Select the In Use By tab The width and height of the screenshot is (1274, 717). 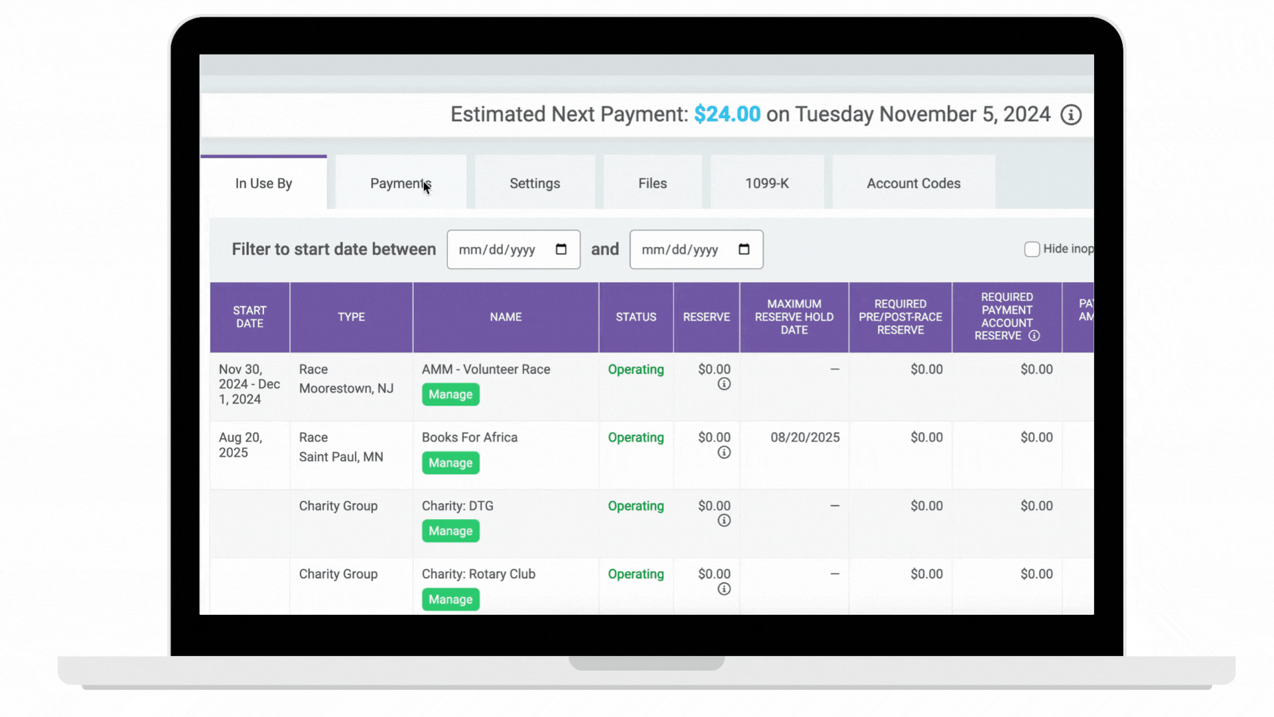pyautogui.click(x=263, y=183)
